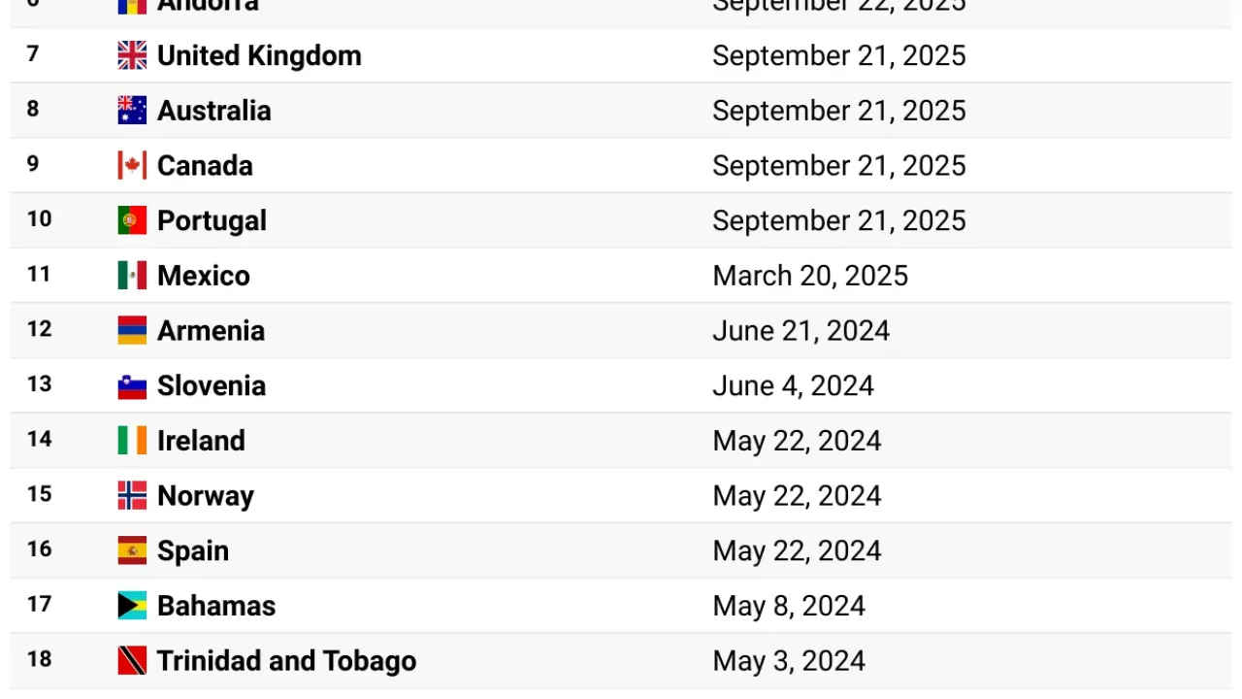Click the Armenia country name

coord(211,330)
